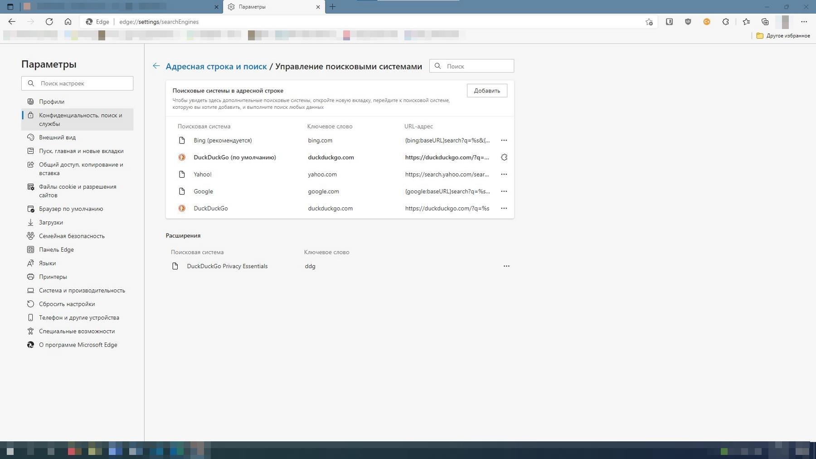Select the Yahoo! search engine name

point(203,174)
